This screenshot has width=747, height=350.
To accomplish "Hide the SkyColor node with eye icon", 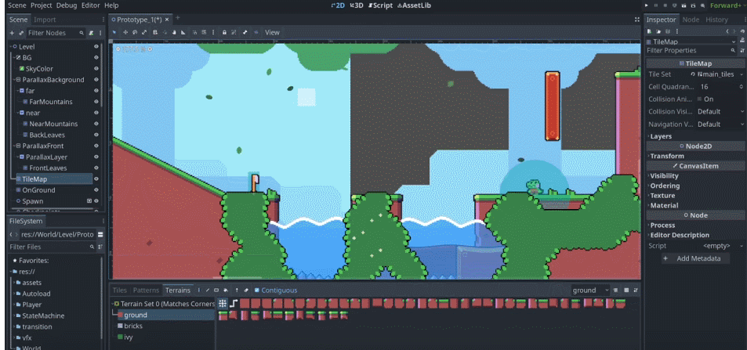I will [x=96, y=69].
